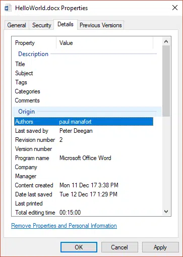Confirm with the OK button
This screenshot has width=183, height=257.
(79, 247)
